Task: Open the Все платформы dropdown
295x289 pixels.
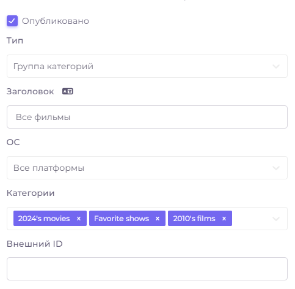Action: click(147, 168)
